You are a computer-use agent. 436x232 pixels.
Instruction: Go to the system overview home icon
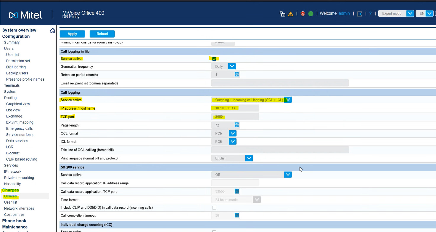pyautogui.click(x=52, y=30)
